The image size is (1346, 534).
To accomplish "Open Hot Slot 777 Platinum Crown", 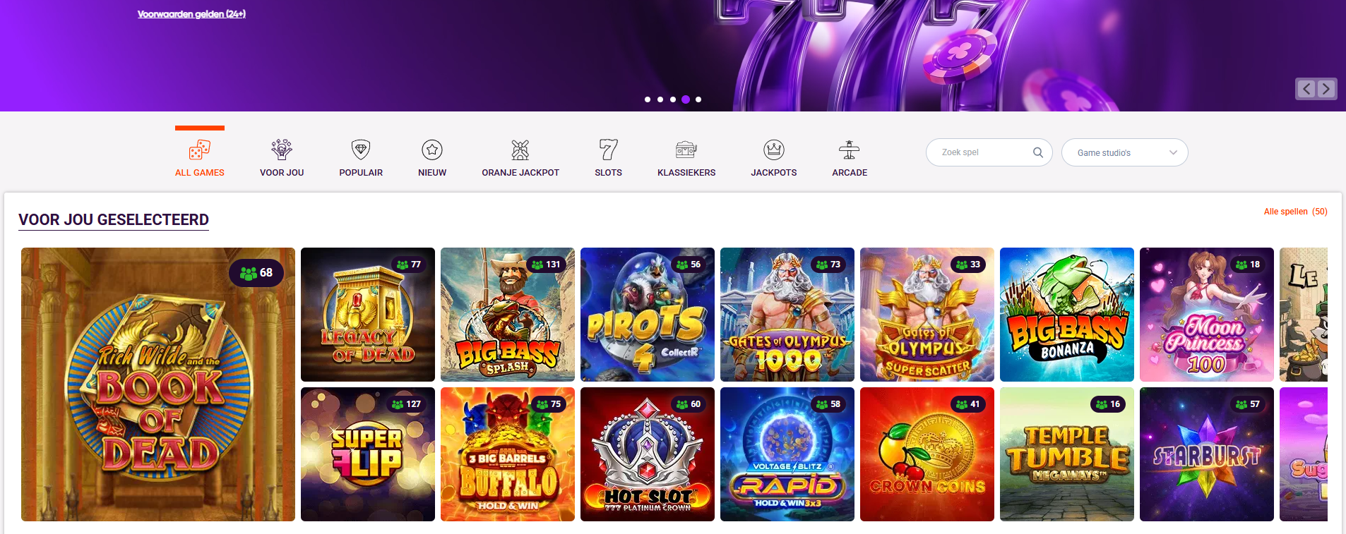I will point(648,454).
